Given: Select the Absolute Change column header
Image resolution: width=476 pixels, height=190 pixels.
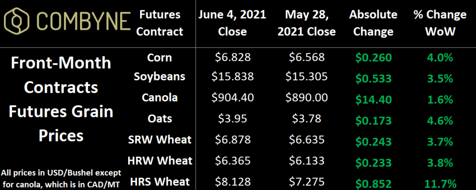Looking at the screenshot, I should pyautogui.click(x=373, y=23).
